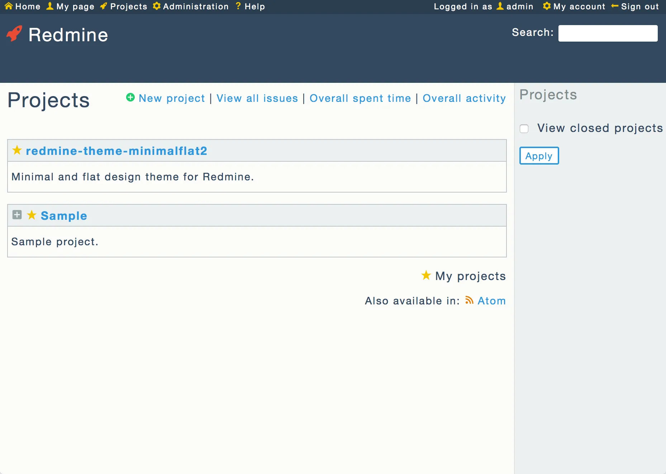Open the Help menu item
This screenshot has width=666, height=474.
[254, 6]
